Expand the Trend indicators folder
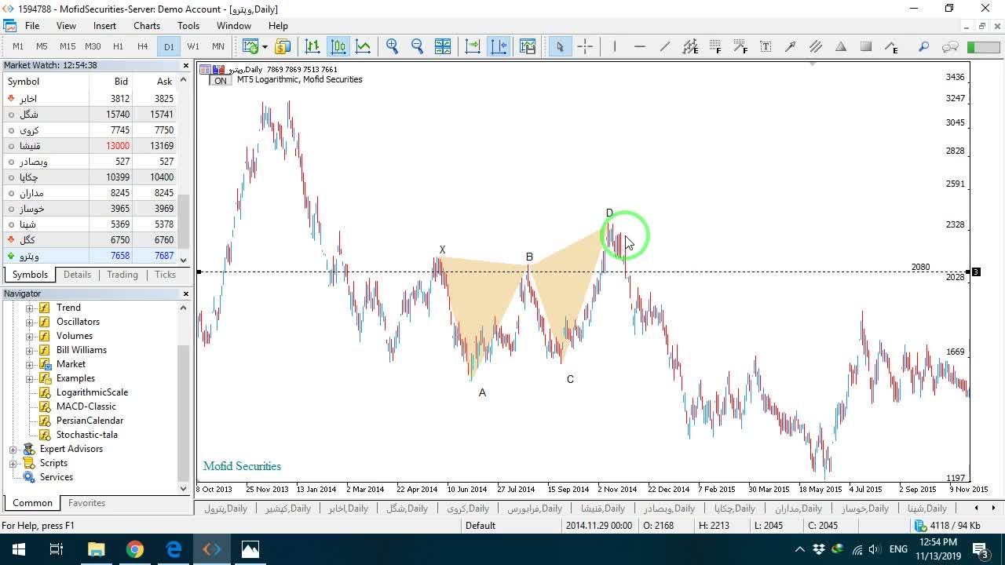Image resolution: width=1005 pixels, height=565 pixels. [x=30, y=308]
